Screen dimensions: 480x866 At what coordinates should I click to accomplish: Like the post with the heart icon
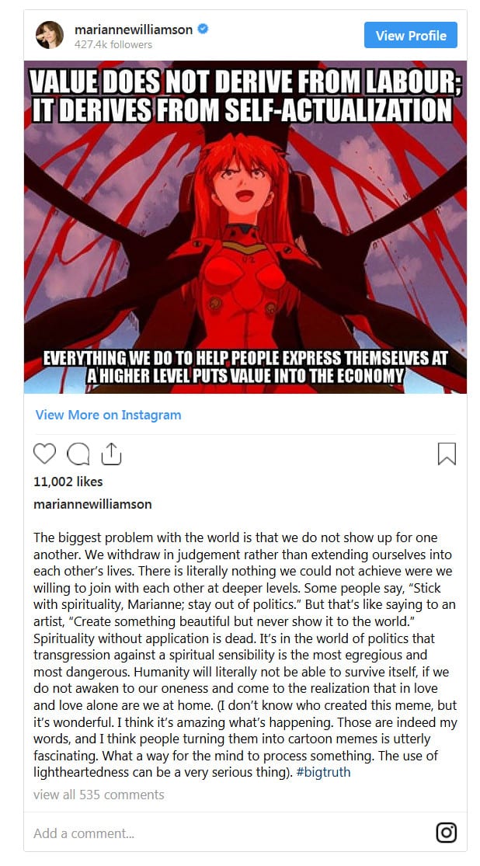point(45,454)
